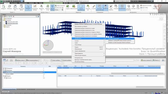168x94 pixels.
Task: Switch to Анимация (Animation) ribbon tab
Action: (31, 3)
